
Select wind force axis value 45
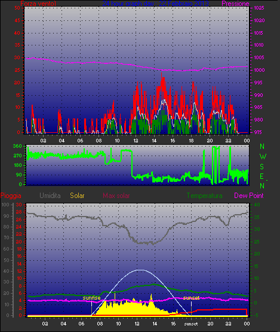click(17, 20)
